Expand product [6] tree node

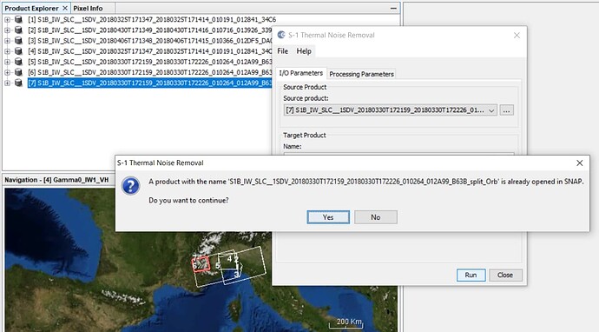click(7, 72)
